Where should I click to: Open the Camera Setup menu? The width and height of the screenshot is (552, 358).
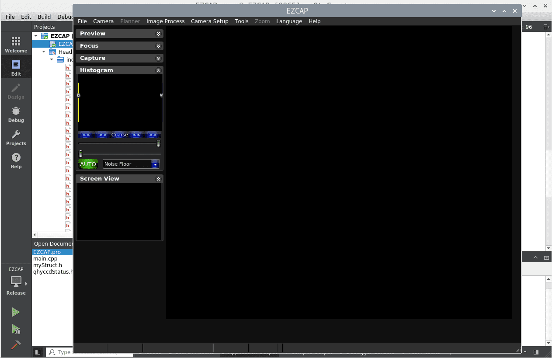point(209,21)
